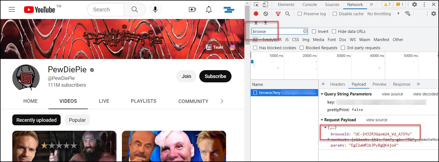Click the import HAR upload icon
The image size is (439, 162).
click(256, 23)
